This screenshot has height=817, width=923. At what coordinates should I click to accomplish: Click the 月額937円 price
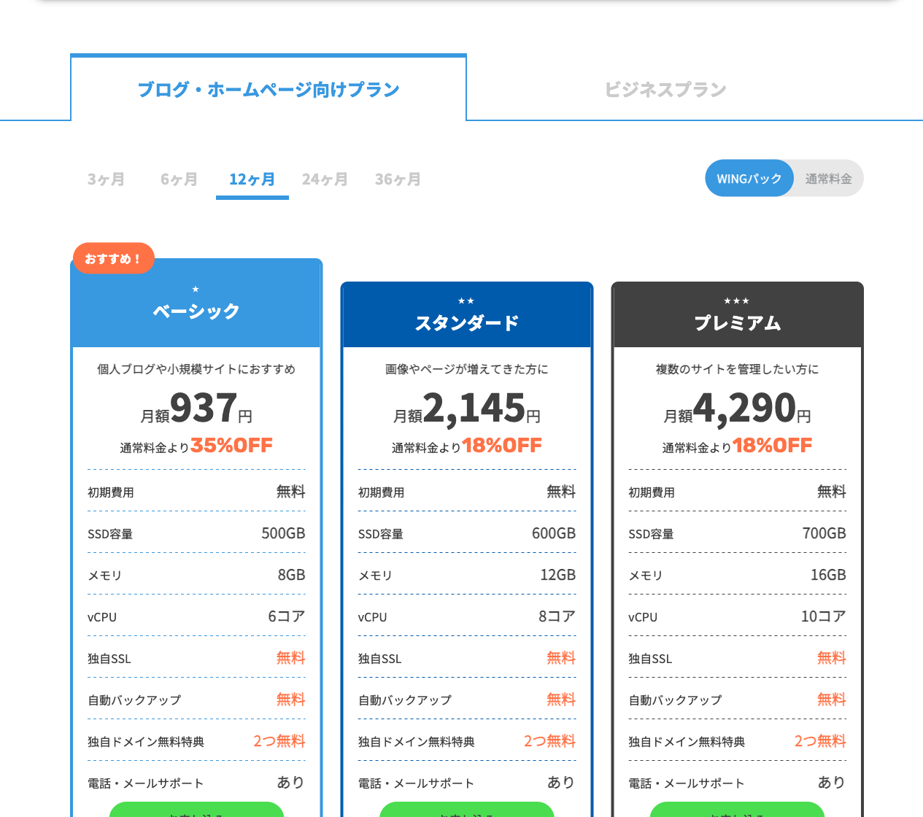pos(196,408)
